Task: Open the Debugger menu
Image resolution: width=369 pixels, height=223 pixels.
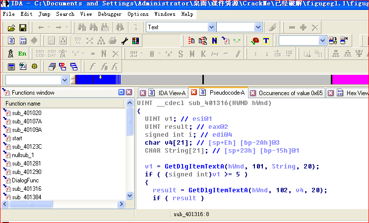Action: [110, 14]
